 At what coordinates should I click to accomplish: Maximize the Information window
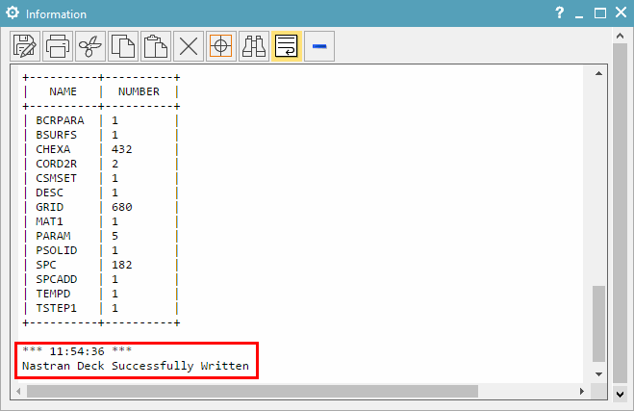pyautogui.click(x=600, y=13)
